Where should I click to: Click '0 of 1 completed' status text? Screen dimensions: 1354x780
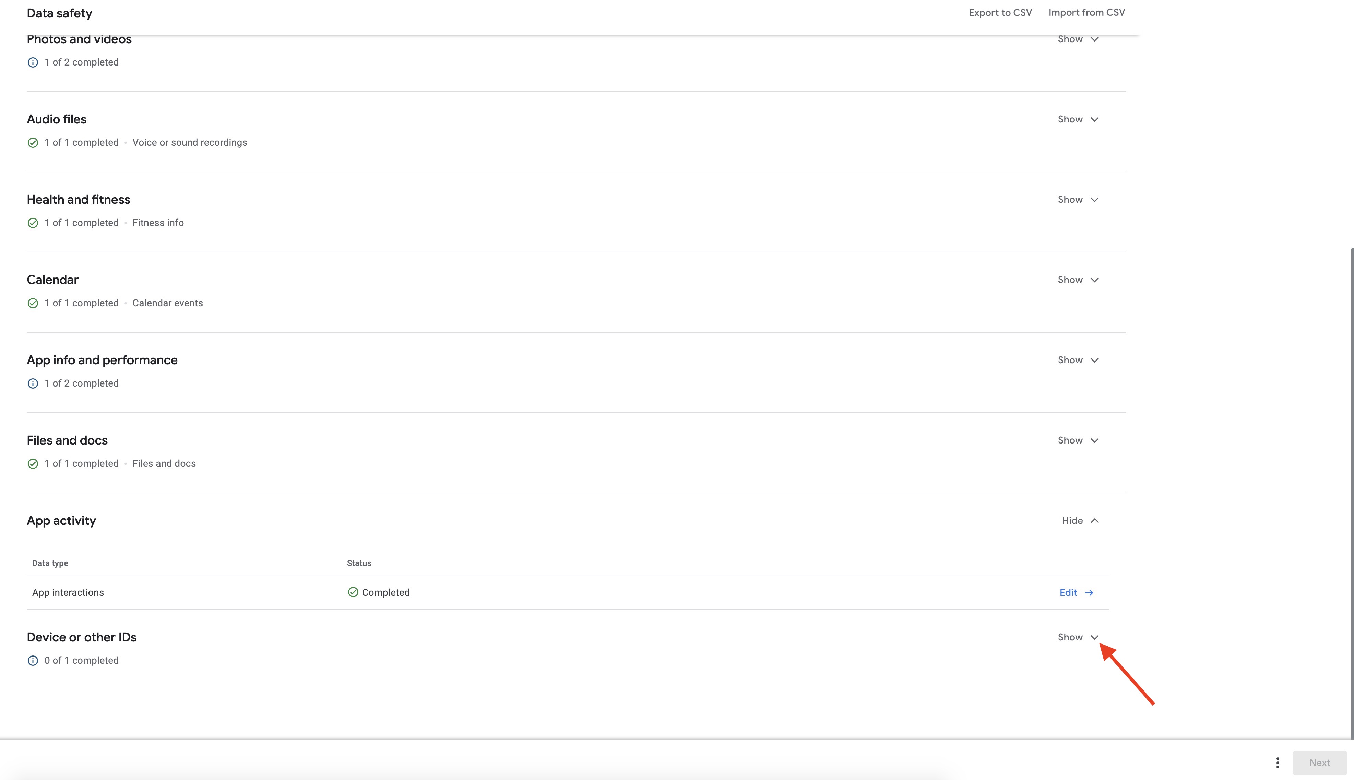[x=81, y=661]
